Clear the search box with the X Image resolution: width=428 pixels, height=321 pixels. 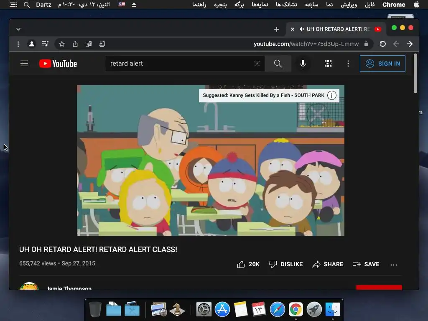257,64
